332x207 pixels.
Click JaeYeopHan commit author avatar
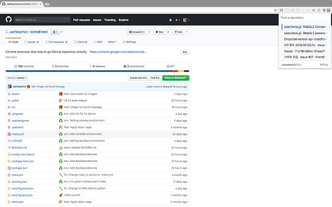[x=9, y=86]
